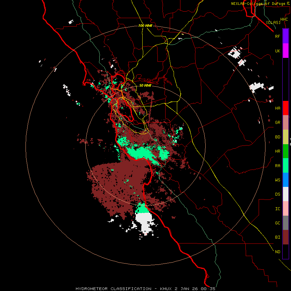The width and height of the screenshot is (291, 291).
Task: Click the 100 NMI range ring label
Action: (145, 26)
